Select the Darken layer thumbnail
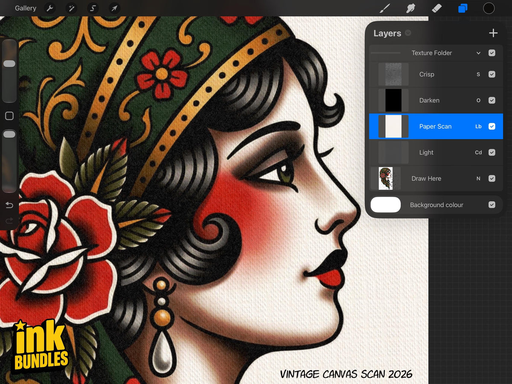512x384 pixels. [393, 100]
